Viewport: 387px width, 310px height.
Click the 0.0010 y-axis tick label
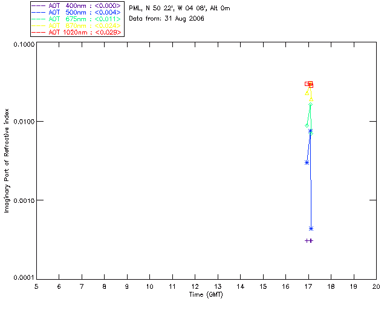pyautogui.click(x=24, y=200)
